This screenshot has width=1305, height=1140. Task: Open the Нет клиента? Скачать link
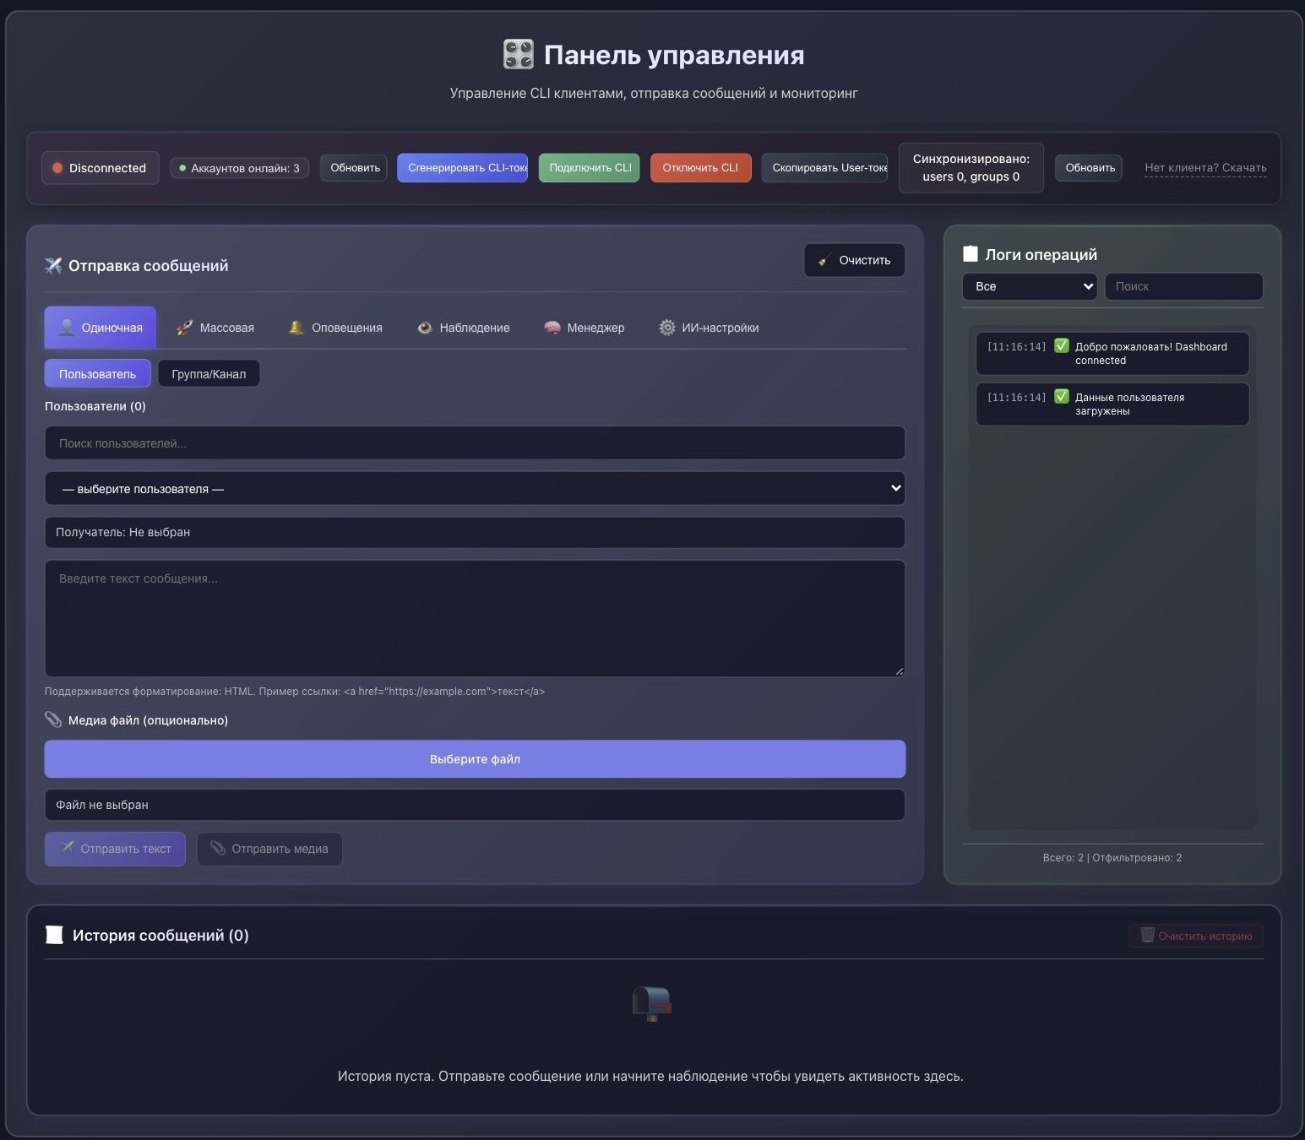coord(1205,168)
